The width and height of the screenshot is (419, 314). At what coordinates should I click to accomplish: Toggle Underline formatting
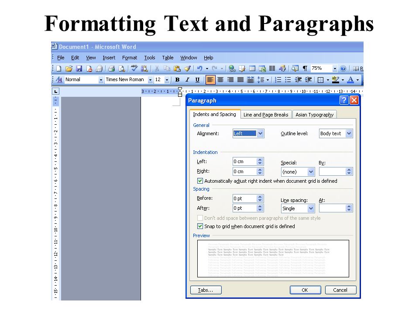pos(197,79)
